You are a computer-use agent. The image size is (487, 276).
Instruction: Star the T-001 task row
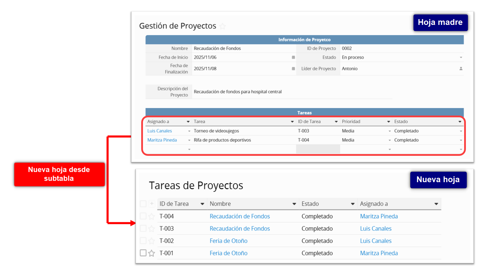coord(151,253)
